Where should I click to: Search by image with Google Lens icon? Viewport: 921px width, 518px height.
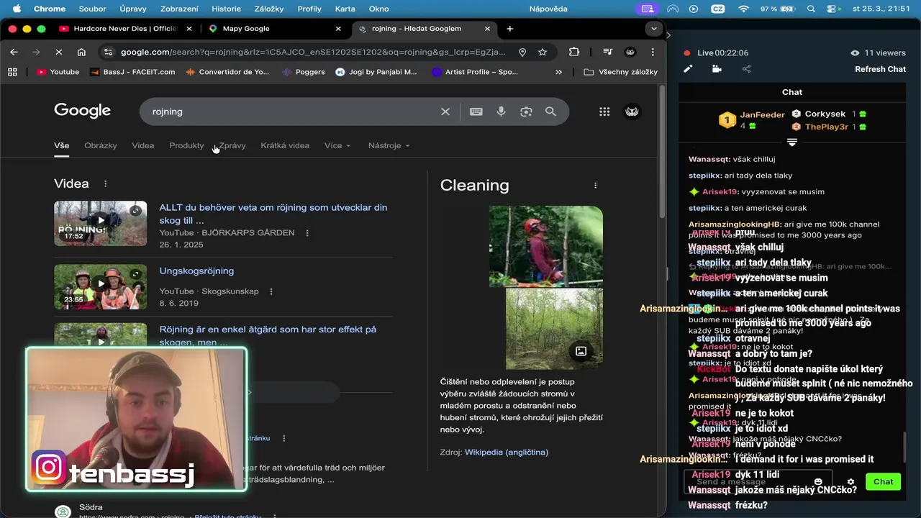click(x=526, y=112)
